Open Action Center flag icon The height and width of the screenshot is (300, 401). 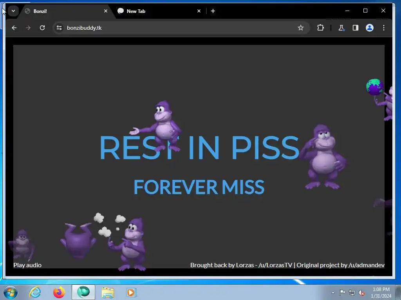pyautogui.click(x=342, y=293)
